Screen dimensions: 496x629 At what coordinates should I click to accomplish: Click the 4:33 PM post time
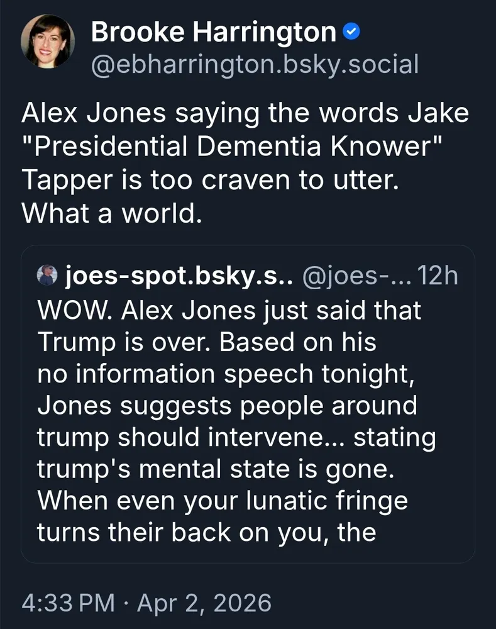point(68,603)
